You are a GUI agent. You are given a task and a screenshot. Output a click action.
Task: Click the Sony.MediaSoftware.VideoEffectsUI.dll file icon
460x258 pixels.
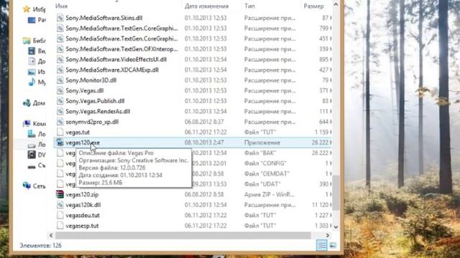tap(60, 59)
